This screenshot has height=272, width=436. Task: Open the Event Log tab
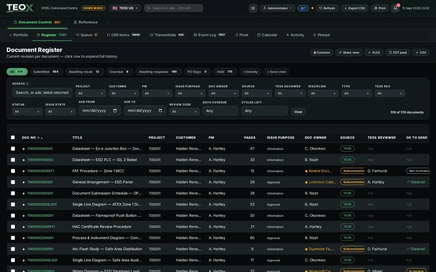tap(210, 35)
